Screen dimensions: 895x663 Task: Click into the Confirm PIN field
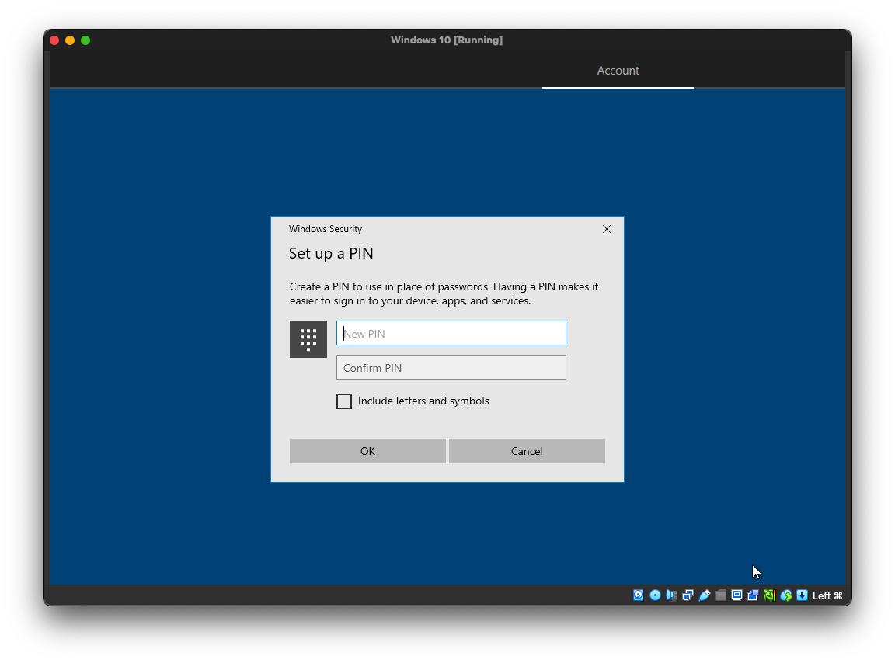coord(451,368)
